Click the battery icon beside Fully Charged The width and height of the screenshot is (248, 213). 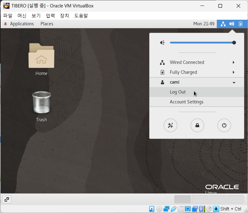click(x=162, y=72)
